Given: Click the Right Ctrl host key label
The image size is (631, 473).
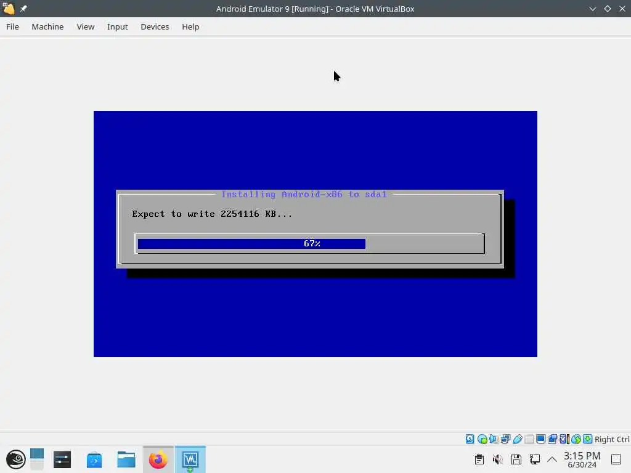Looking at the screenshot, I should 612,439.
